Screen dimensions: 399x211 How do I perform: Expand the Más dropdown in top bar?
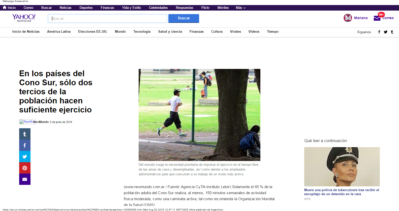[x=240, y=8]
